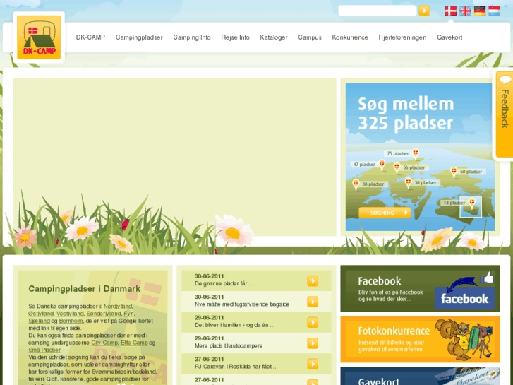Click the 75 pladser map pin

[415, 153]
